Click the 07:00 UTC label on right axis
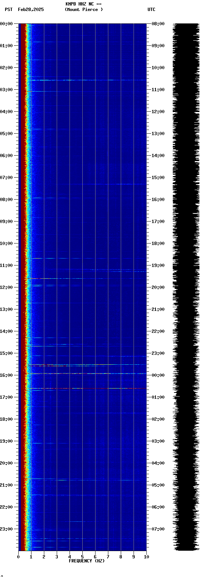Screen dimensions: 202x580 (158, 529)
